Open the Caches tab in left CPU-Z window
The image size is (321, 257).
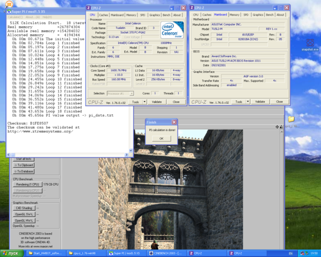click(103, 15)
